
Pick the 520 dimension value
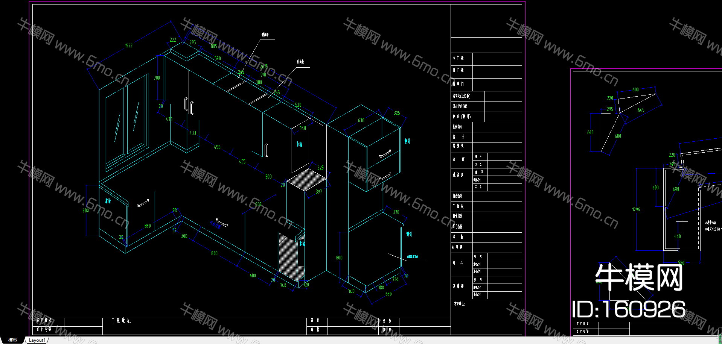coord(298,105)
